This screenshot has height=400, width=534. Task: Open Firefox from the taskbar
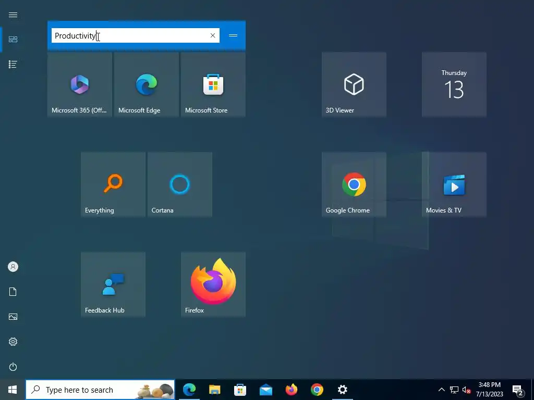291,390
